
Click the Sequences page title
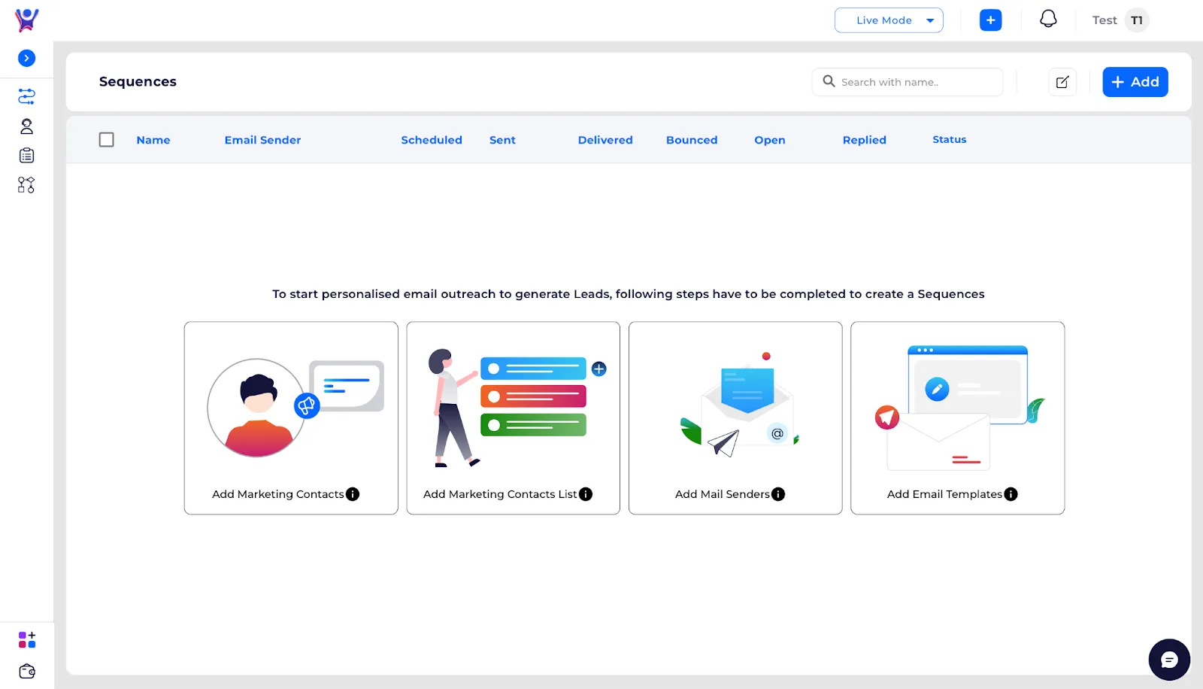click(x=138, y=81)
